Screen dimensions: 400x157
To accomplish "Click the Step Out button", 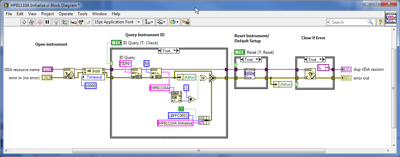I will (88, 22).
